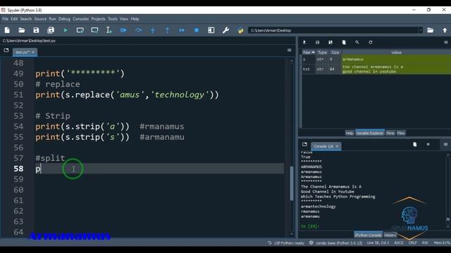Open the Search menu
Viewport: 451px width, 253px height.
26,19
